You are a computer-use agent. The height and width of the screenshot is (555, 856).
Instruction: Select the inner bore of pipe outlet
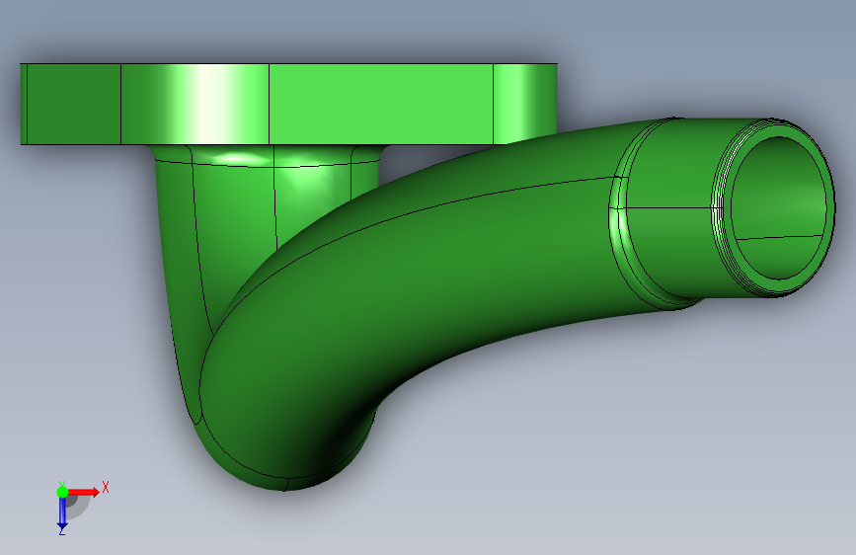[780, 207]
